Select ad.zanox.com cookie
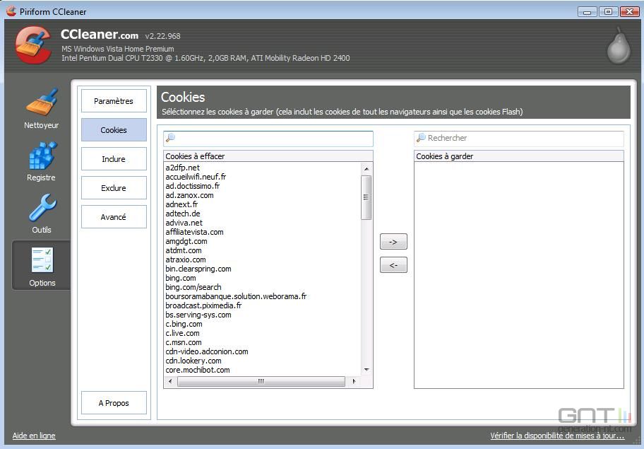Image resolution: width=644 pixels, height=449 pixels. pyautogui.click(x=190, y=195)
